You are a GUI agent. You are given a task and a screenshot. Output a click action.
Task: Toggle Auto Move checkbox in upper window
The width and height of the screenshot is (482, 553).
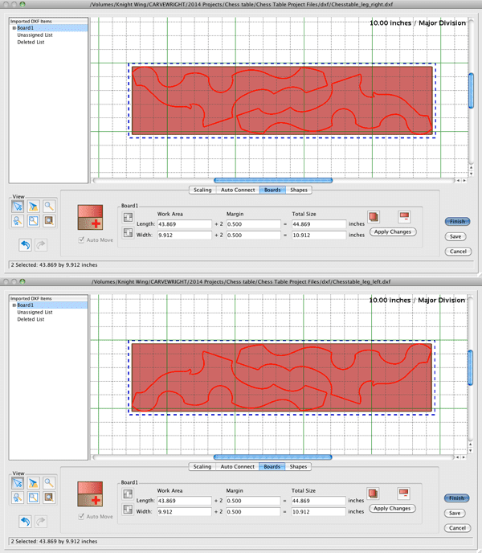[81, 240]
